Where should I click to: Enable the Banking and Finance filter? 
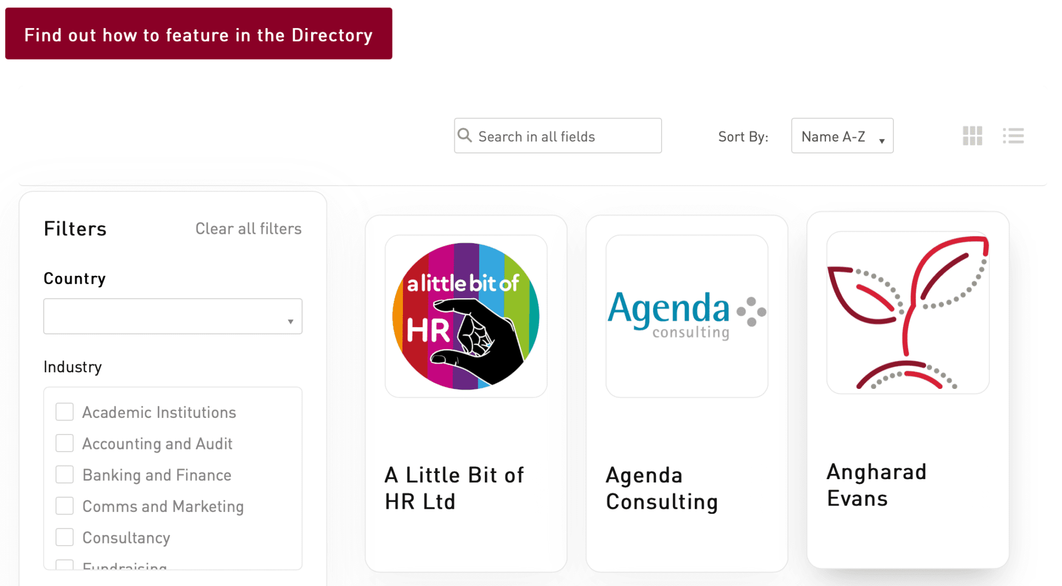(64, 475)
